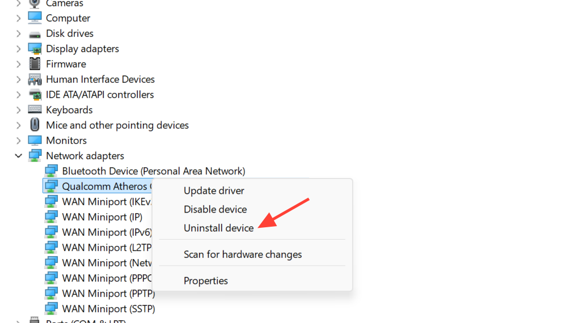Click the Bluetooth Device network adapter icon
This screenshot has height=323, width=575.
tap(51, 171)
